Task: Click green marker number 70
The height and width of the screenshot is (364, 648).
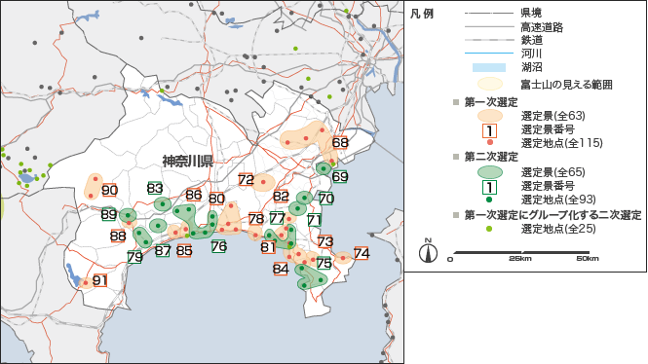Action: (326, 199)
